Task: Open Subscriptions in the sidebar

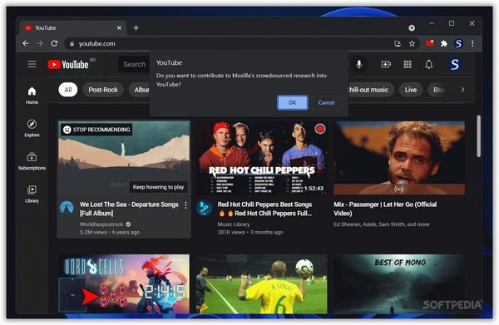Action: pos(32,161)
